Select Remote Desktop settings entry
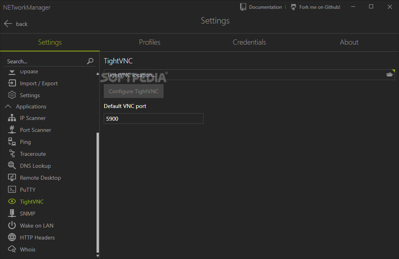 pyautogui.click(x=40, y=178)
